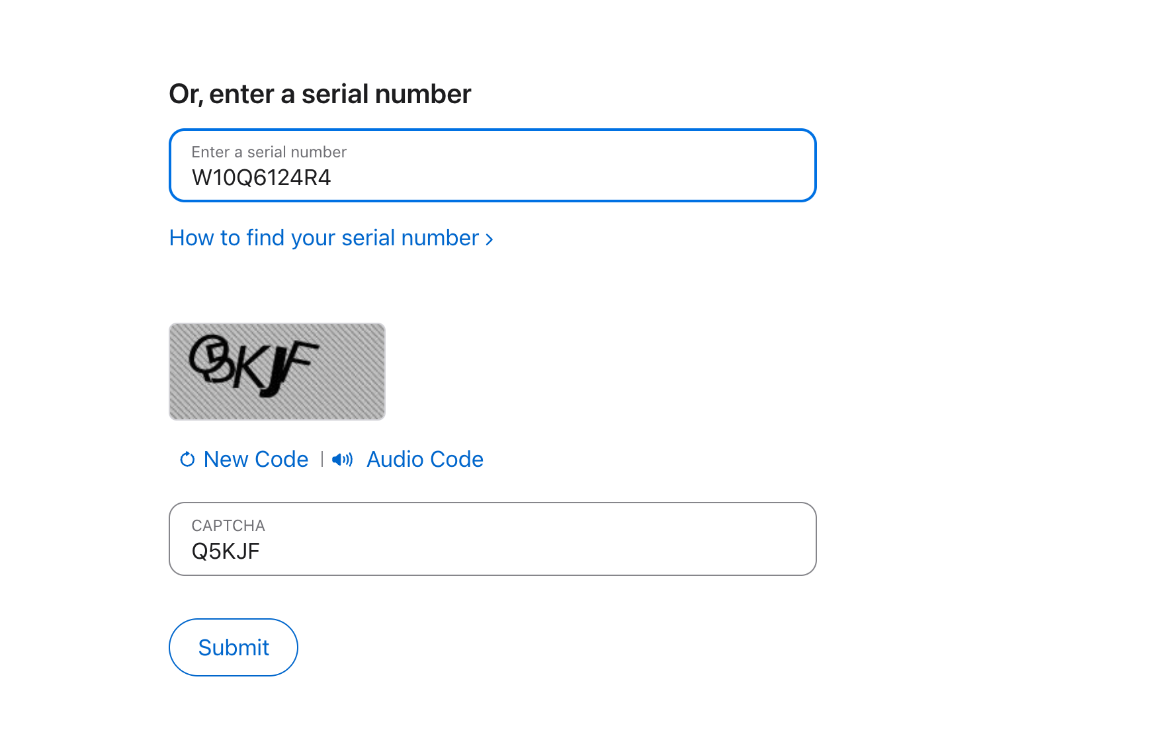Click the separator between New Code and Audio Code
The height and width of the screenshot is (734, 1155).
click(321, 459)
